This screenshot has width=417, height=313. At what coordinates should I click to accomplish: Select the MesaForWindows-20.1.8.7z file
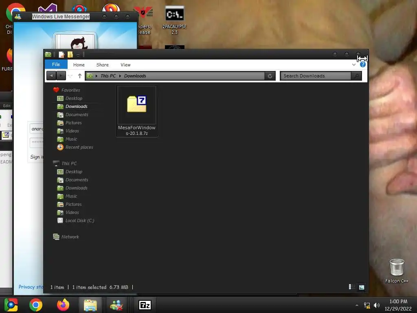[x=137, y=111]
